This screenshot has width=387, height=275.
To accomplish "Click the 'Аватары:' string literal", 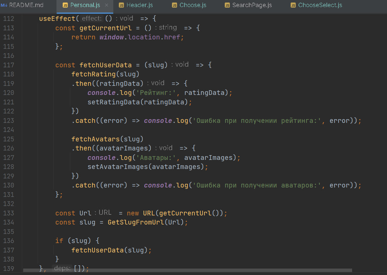I will point(156,158).
